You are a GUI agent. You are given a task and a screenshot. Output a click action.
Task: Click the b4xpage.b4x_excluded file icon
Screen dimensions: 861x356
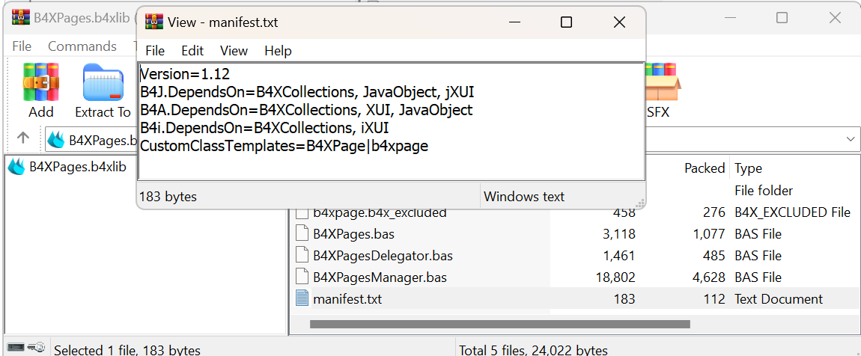point(302,213)
